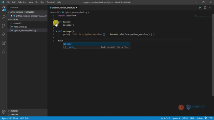This screenshot has height=120, width=214.
Task: Click the EXPLORER panel title
Action: tap(14, 8)
